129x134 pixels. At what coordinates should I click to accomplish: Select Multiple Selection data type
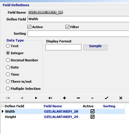click(8, 89)
